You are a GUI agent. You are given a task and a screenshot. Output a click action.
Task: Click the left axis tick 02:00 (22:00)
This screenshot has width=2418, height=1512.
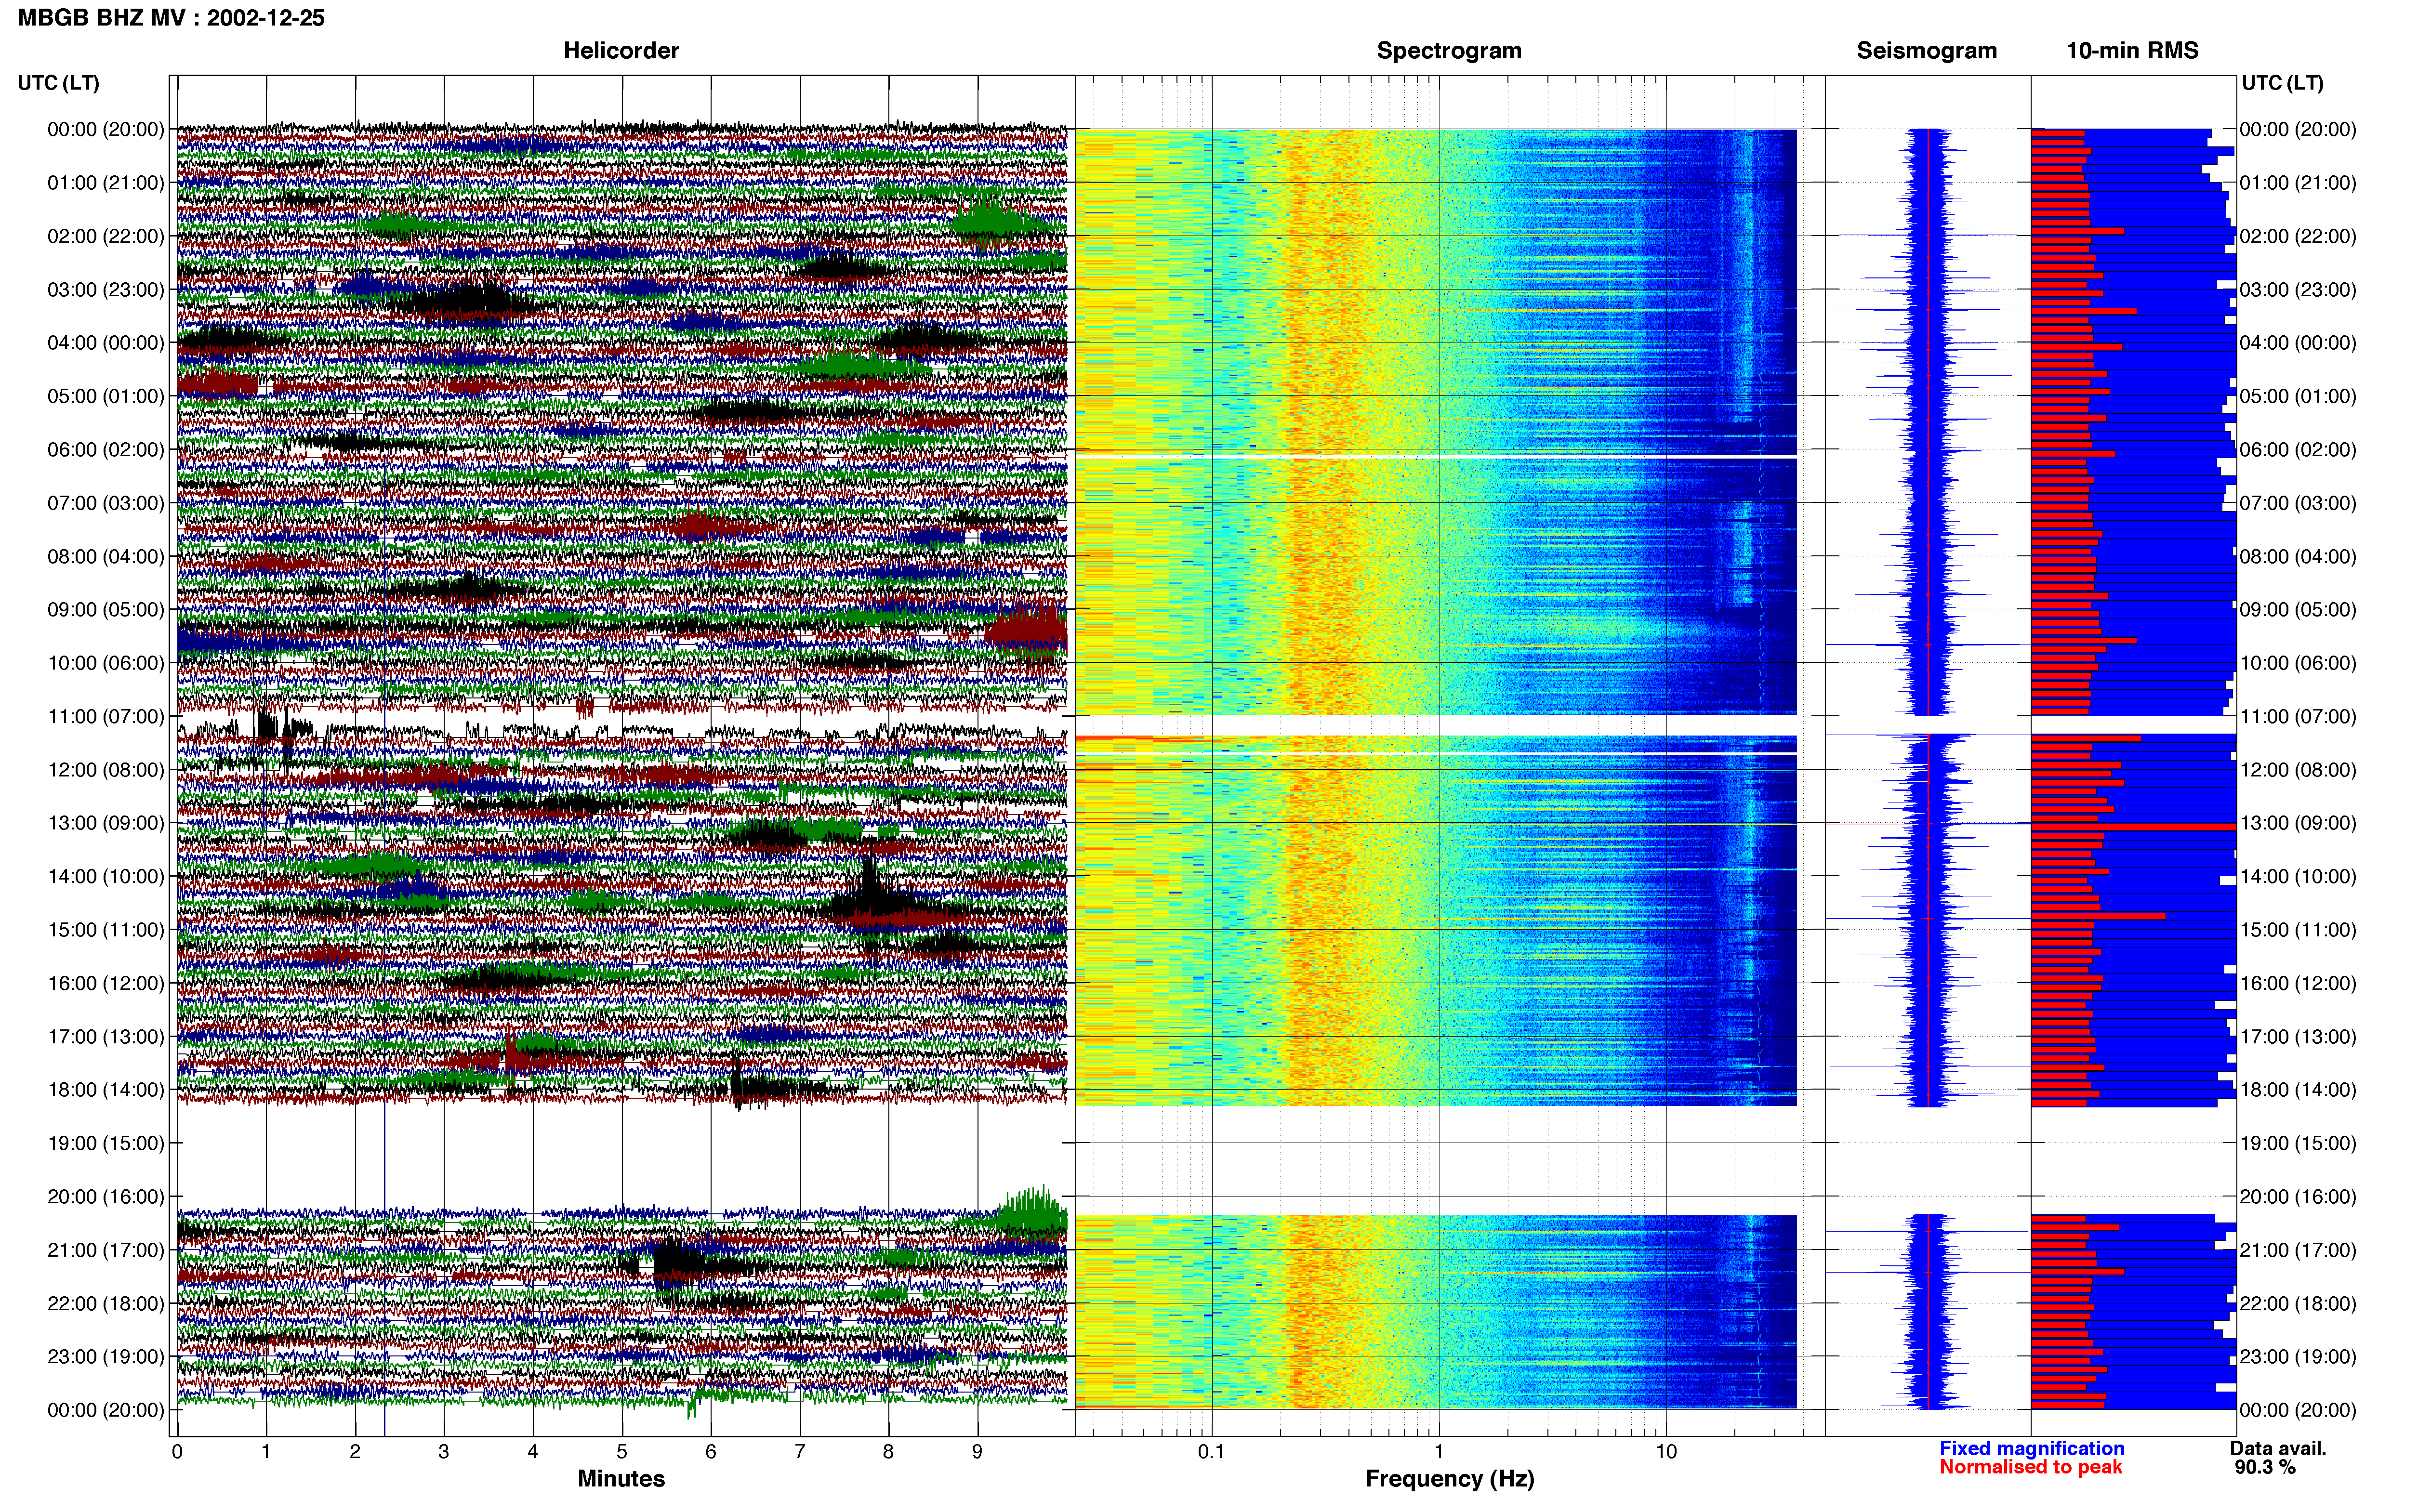click(106, 236)
